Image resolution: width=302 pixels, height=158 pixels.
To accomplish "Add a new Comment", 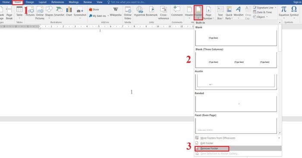I will 177,12.
